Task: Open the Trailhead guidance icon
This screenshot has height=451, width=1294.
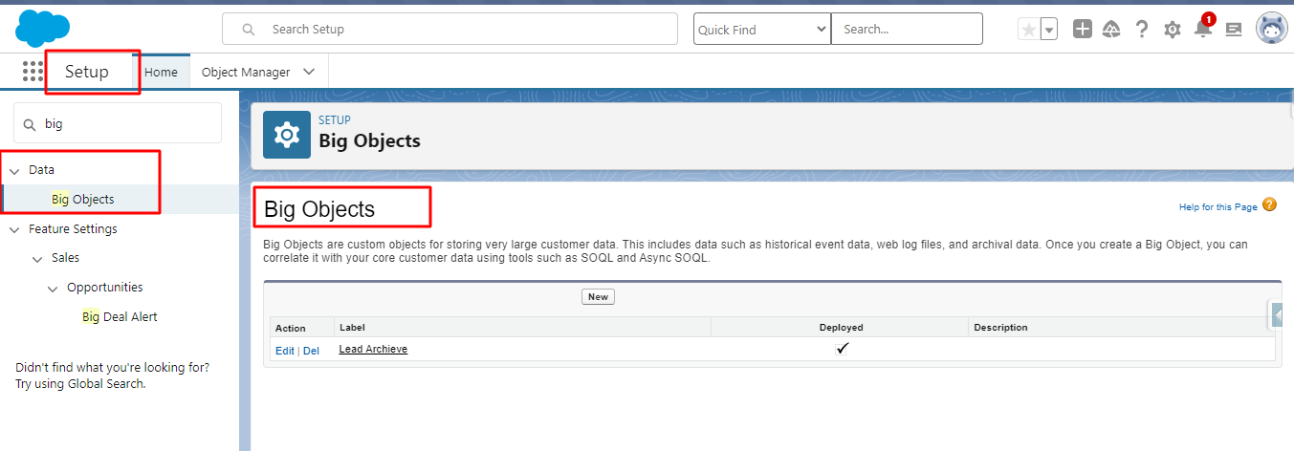Action: pos(1111,30)
